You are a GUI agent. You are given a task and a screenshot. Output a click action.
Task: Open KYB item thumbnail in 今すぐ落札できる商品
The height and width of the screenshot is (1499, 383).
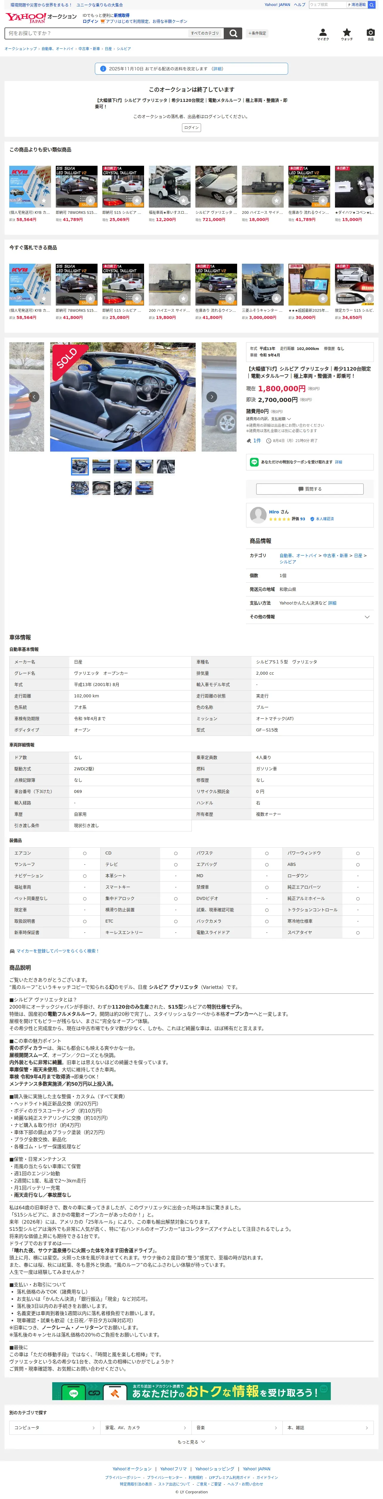[x=30, y=285]
